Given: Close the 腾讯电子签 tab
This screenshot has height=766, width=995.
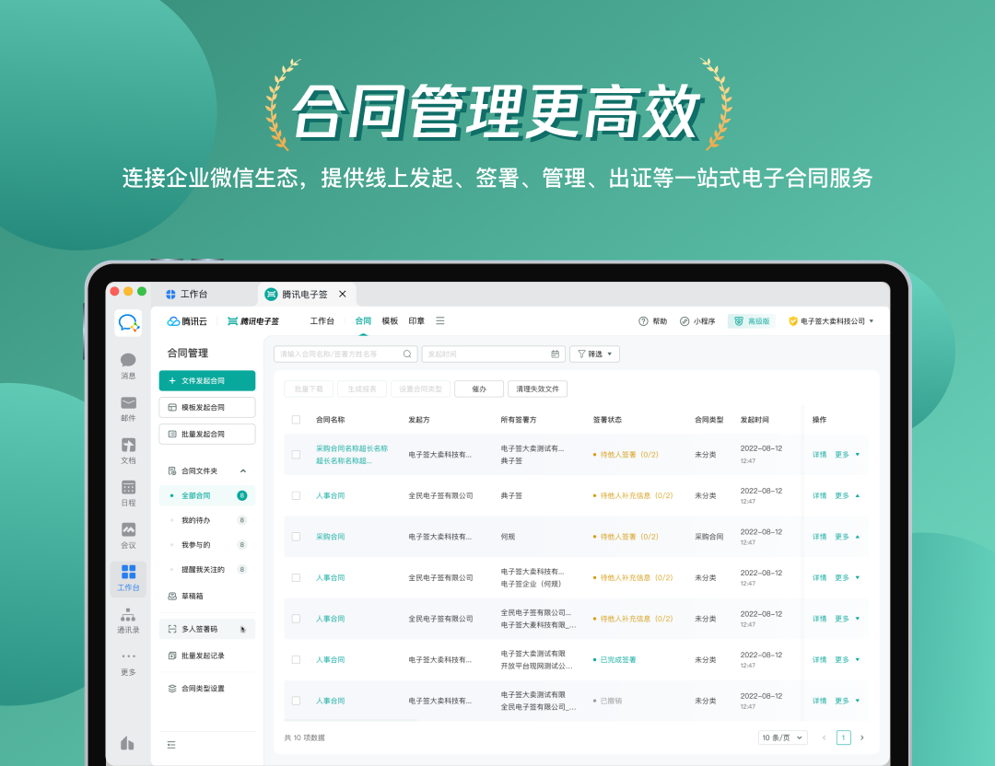Looking at the screenshot, I should click(343, 295).
